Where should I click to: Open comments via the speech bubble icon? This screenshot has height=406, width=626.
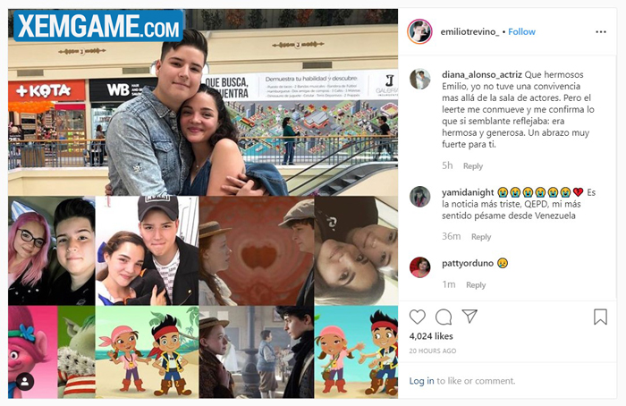tap(444, 317)
